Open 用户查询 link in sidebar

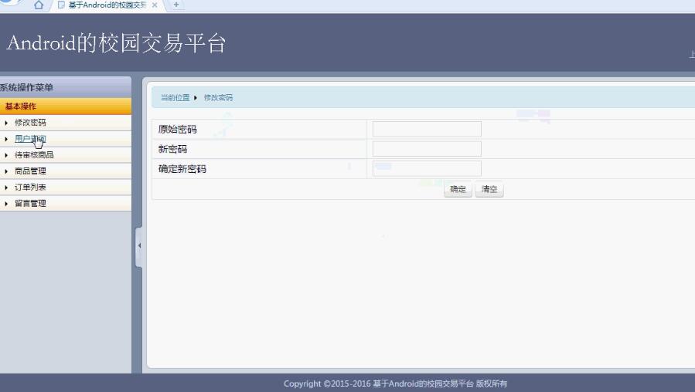(30, 138)
